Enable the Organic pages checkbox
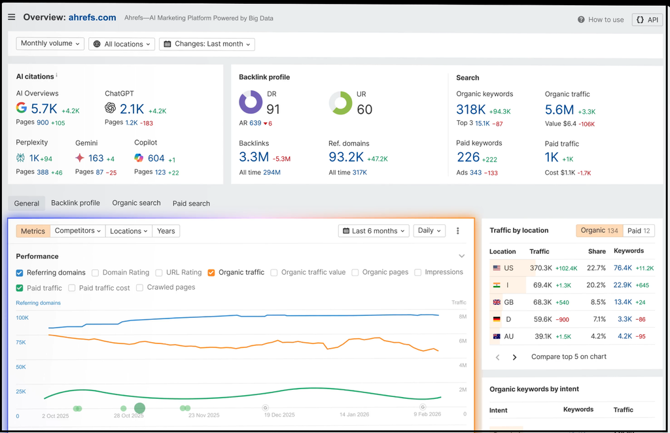 click(355, 273)
